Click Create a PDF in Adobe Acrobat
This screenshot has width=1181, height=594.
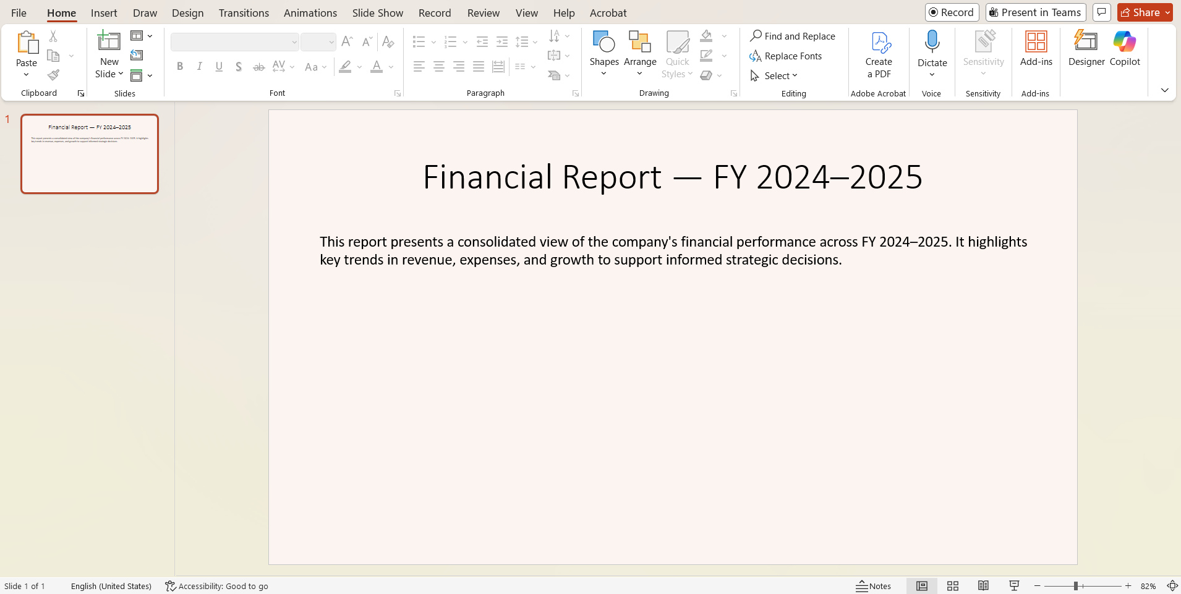(879, 54)
